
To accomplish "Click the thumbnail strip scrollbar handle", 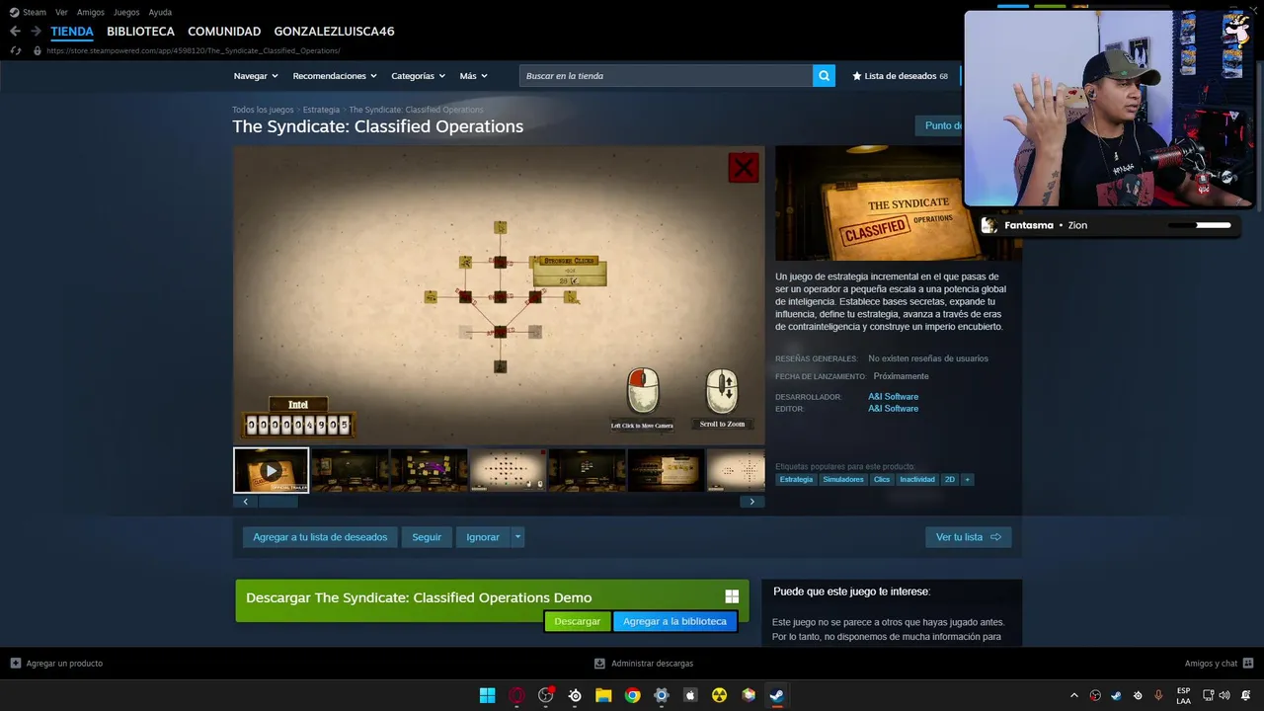I will click(x=278, y=502).
